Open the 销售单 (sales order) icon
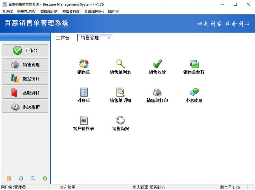 coord(83,66)
